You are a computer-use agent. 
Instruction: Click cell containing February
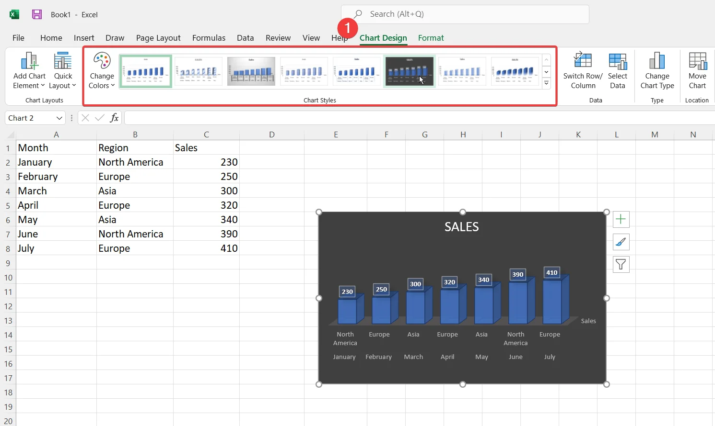[x=56, y=176]
